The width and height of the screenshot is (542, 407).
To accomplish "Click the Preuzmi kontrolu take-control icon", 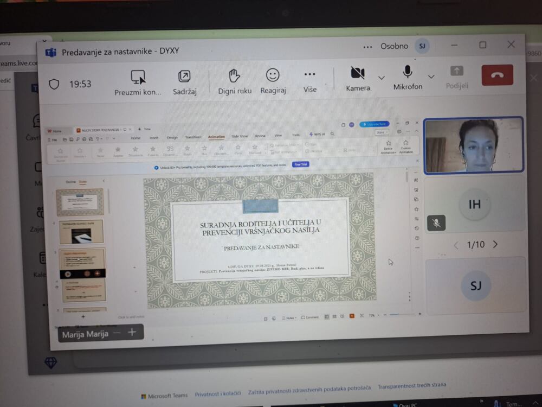I will tap(138, 77).
